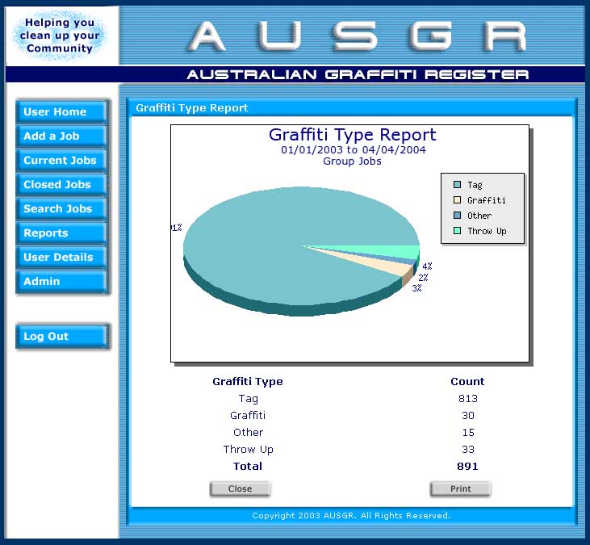Open User Details page
The image size is (590, 545).
coord(61,258)
